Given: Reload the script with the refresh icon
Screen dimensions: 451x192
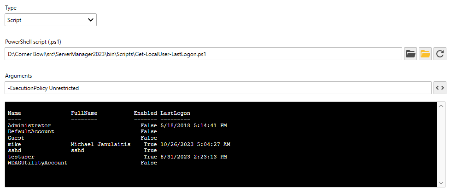Looking at the screenshot, I should pos(440,54).
